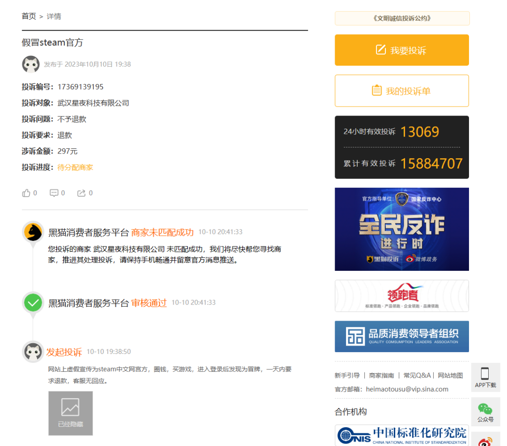Screen dimensions: 507x446
Task: Click the thumbs-up like icon
Action: point(26,193)
